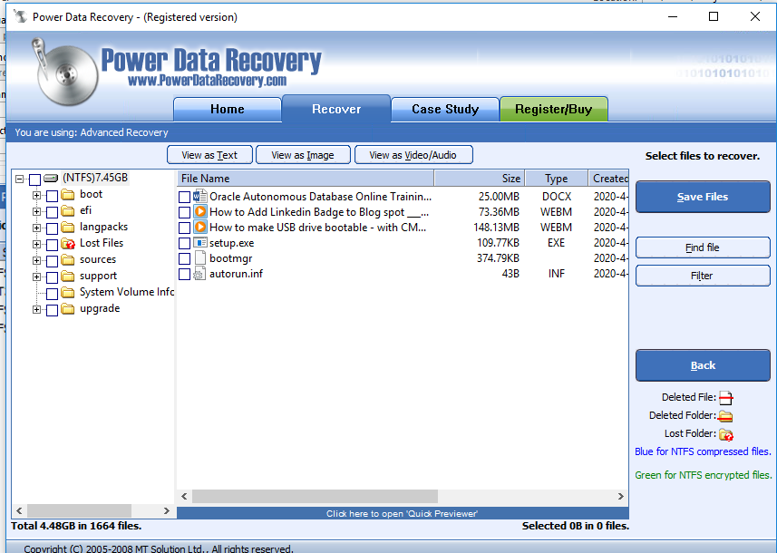Screen dimensions: 777x553
Task: Open the Case Study tab
Action: 445,109
